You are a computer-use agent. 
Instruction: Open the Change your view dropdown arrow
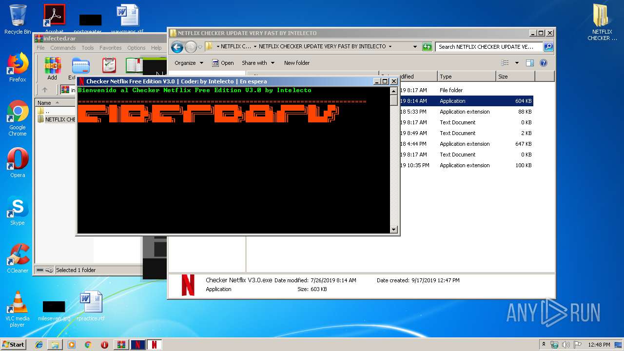click(517, 63)
